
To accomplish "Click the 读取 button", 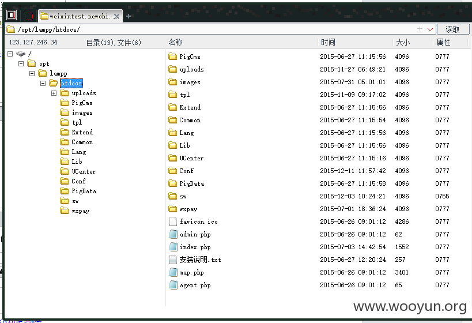I will pos(453,29).
